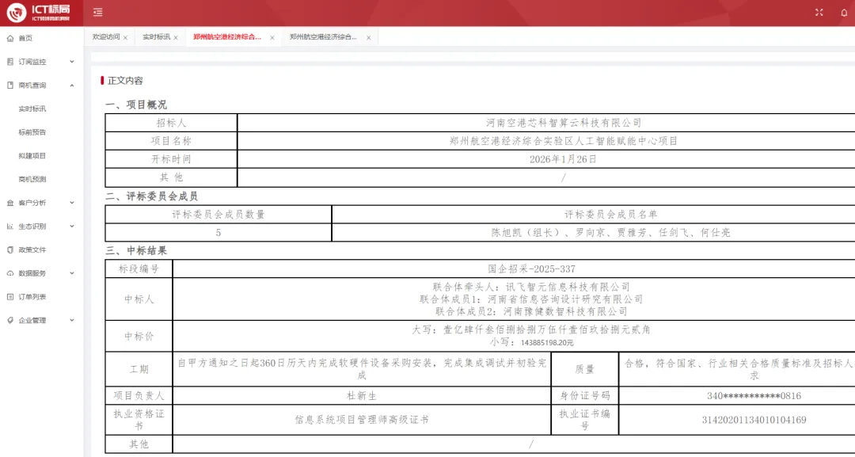Click the 二、评标委员会成员 heading
Viewport: 855px width, 457px height.
click(x=151, y=196)
